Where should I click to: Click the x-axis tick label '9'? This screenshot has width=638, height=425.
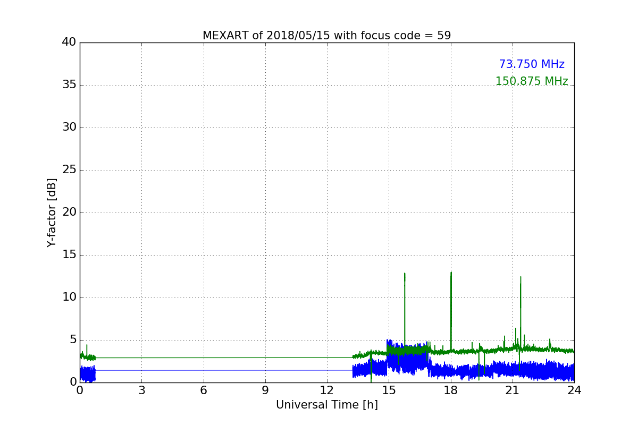(x=265, y=390)
